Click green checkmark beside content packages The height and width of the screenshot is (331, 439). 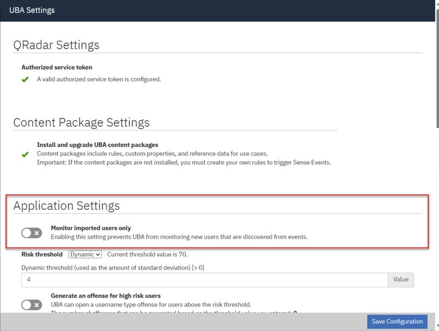(x=25, y=154)
